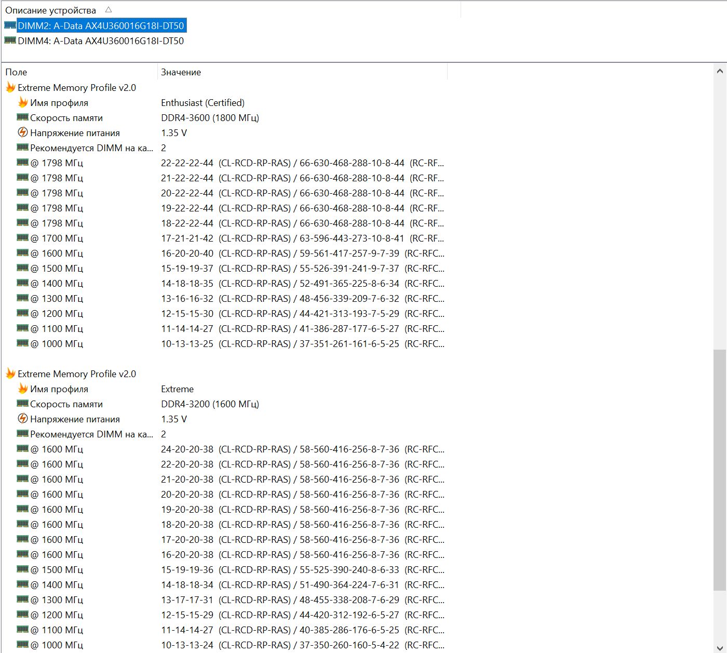Select the DIMM4: A-Data AX4U360016G18I-DT50 entry
This screenshot has width=727, height=653.
pos(101,41)
